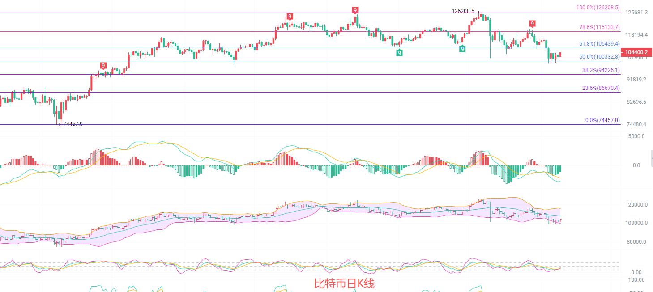This screenshot has width=653, height=292.
Task: Select the 50.0%(100332.8) Fibonacci label
Action: 599,57
